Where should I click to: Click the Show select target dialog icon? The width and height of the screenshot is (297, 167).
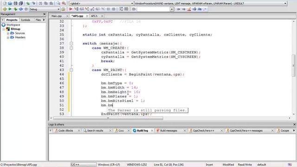click(x=63, y=9)
